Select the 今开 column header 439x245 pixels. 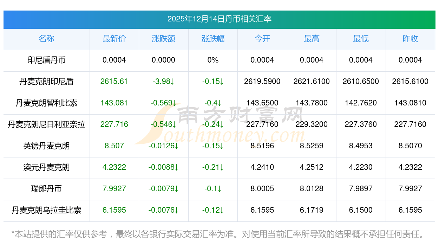262,39
